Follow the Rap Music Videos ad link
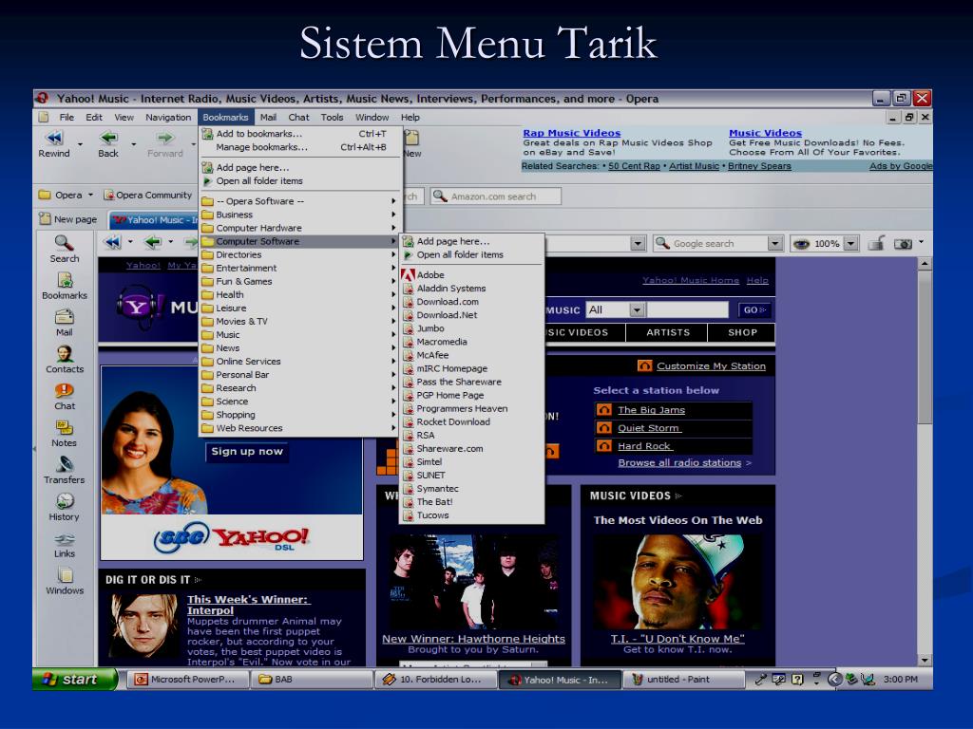This screenshot has width=973, height=729. 571,133
